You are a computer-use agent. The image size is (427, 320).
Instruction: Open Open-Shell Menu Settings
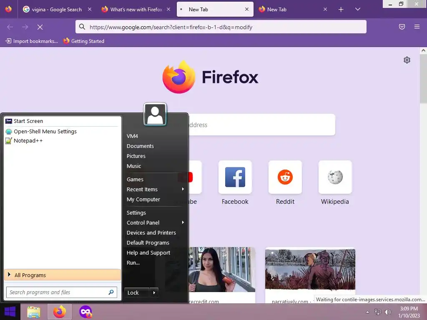[x=63, y=131]
